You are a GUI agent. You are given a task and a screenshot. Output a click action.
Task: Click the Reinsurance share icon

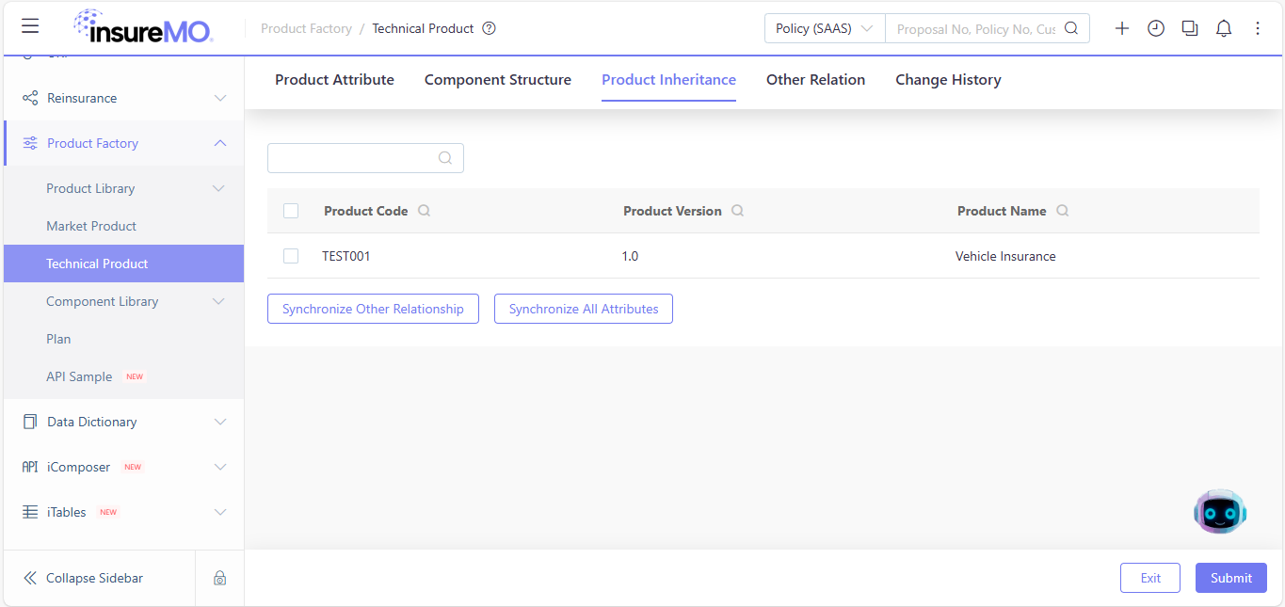30,98
